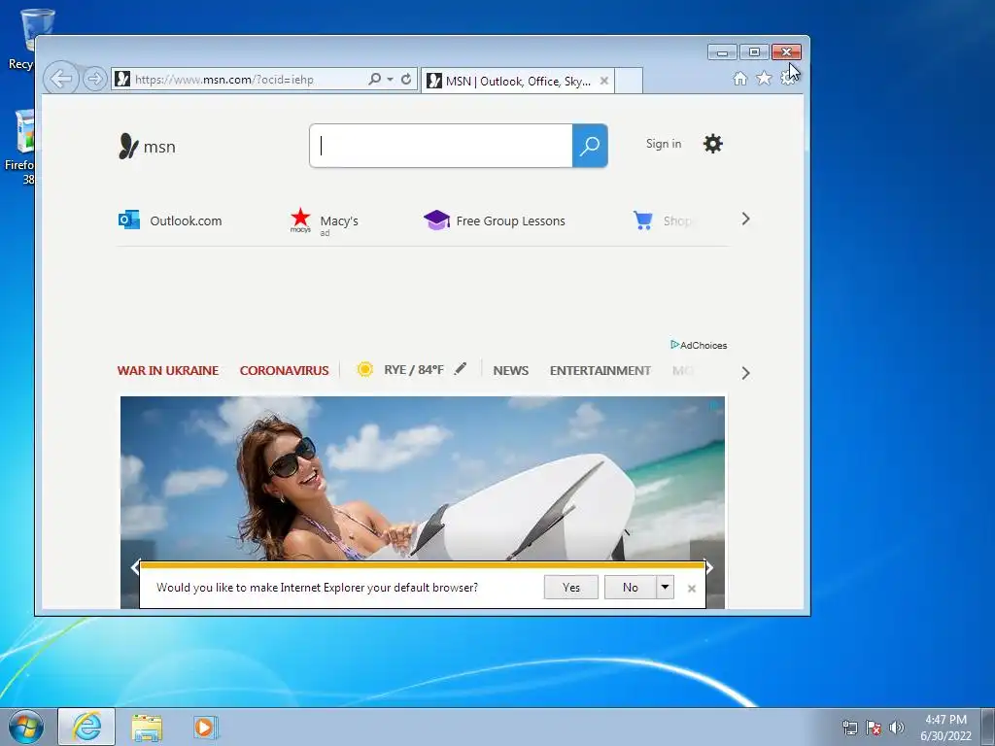Open the Windows Start menu orb
The height and width of the screenshot is (746, 995).
tap(26, 727)
